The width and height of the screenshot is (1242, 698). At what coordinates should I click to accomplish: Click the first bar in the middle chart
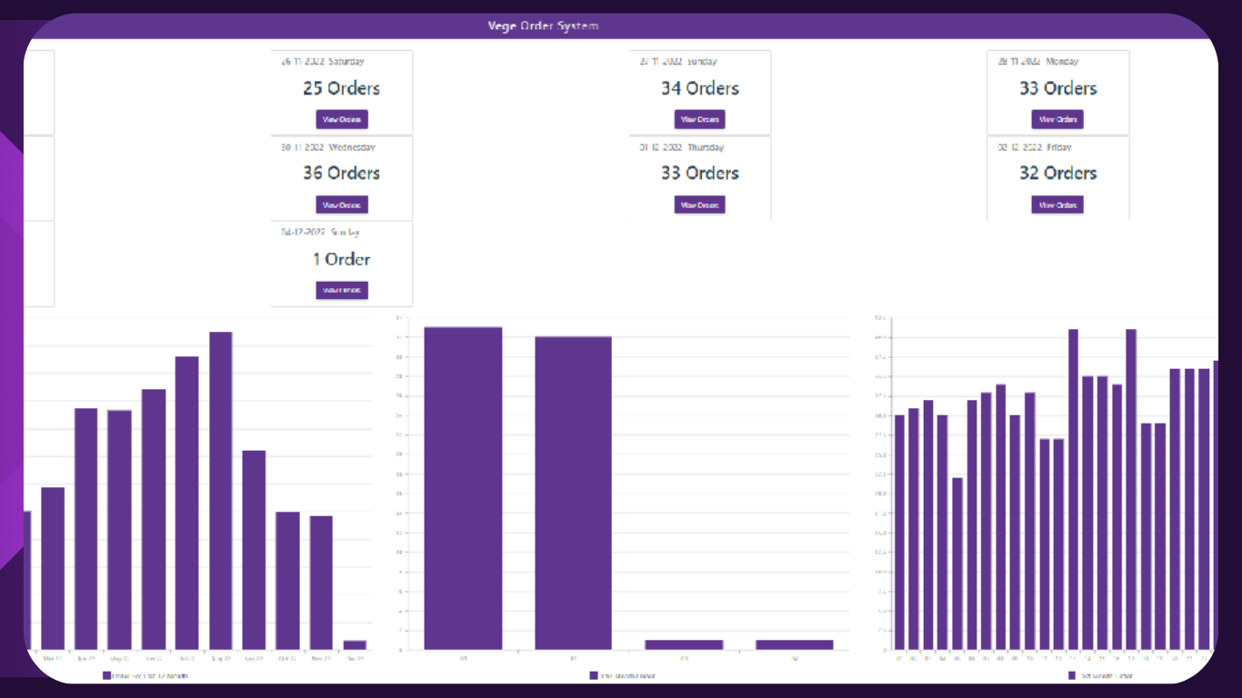(x=463, y=488)
